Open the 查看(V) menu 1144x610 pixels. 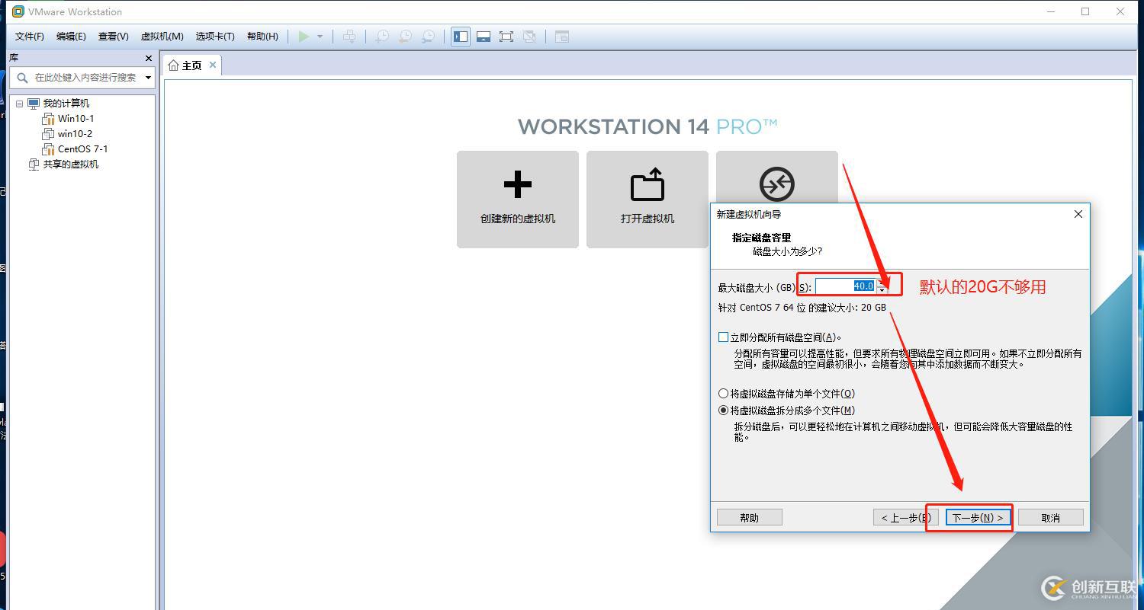coord(113,37)
